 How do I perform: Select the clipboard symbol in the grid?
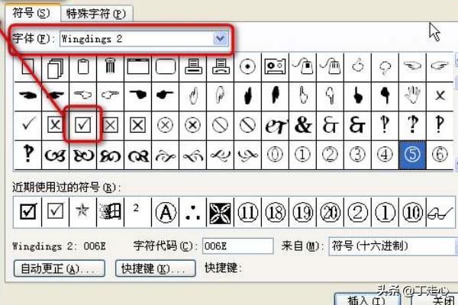83,67
